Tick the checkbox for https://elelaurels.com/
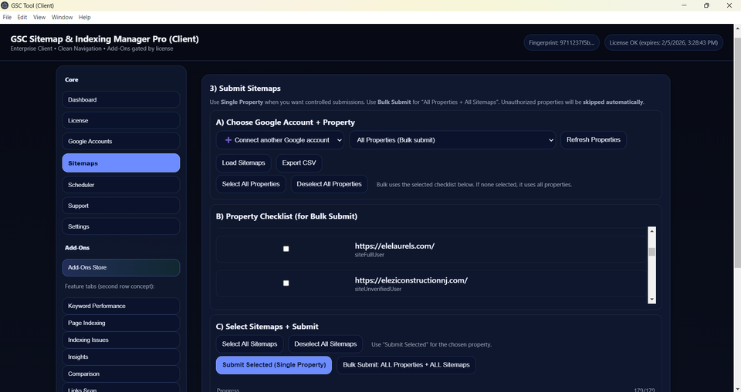 tap(286, 249)
